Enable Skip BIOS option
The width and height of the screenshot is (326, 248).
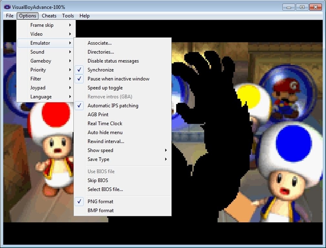(123, 181)
